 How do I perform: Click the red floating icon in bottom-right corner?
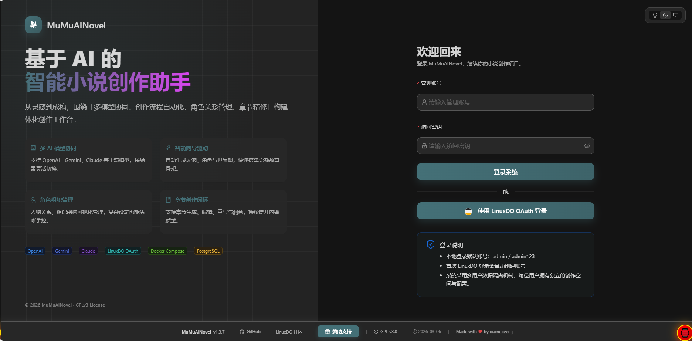coord(685,332)
